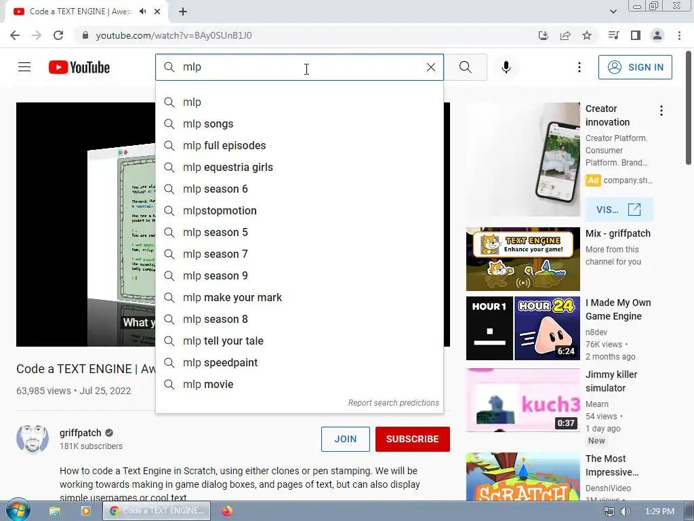Select the "mlp songs" suggestion

click(299, 124)
